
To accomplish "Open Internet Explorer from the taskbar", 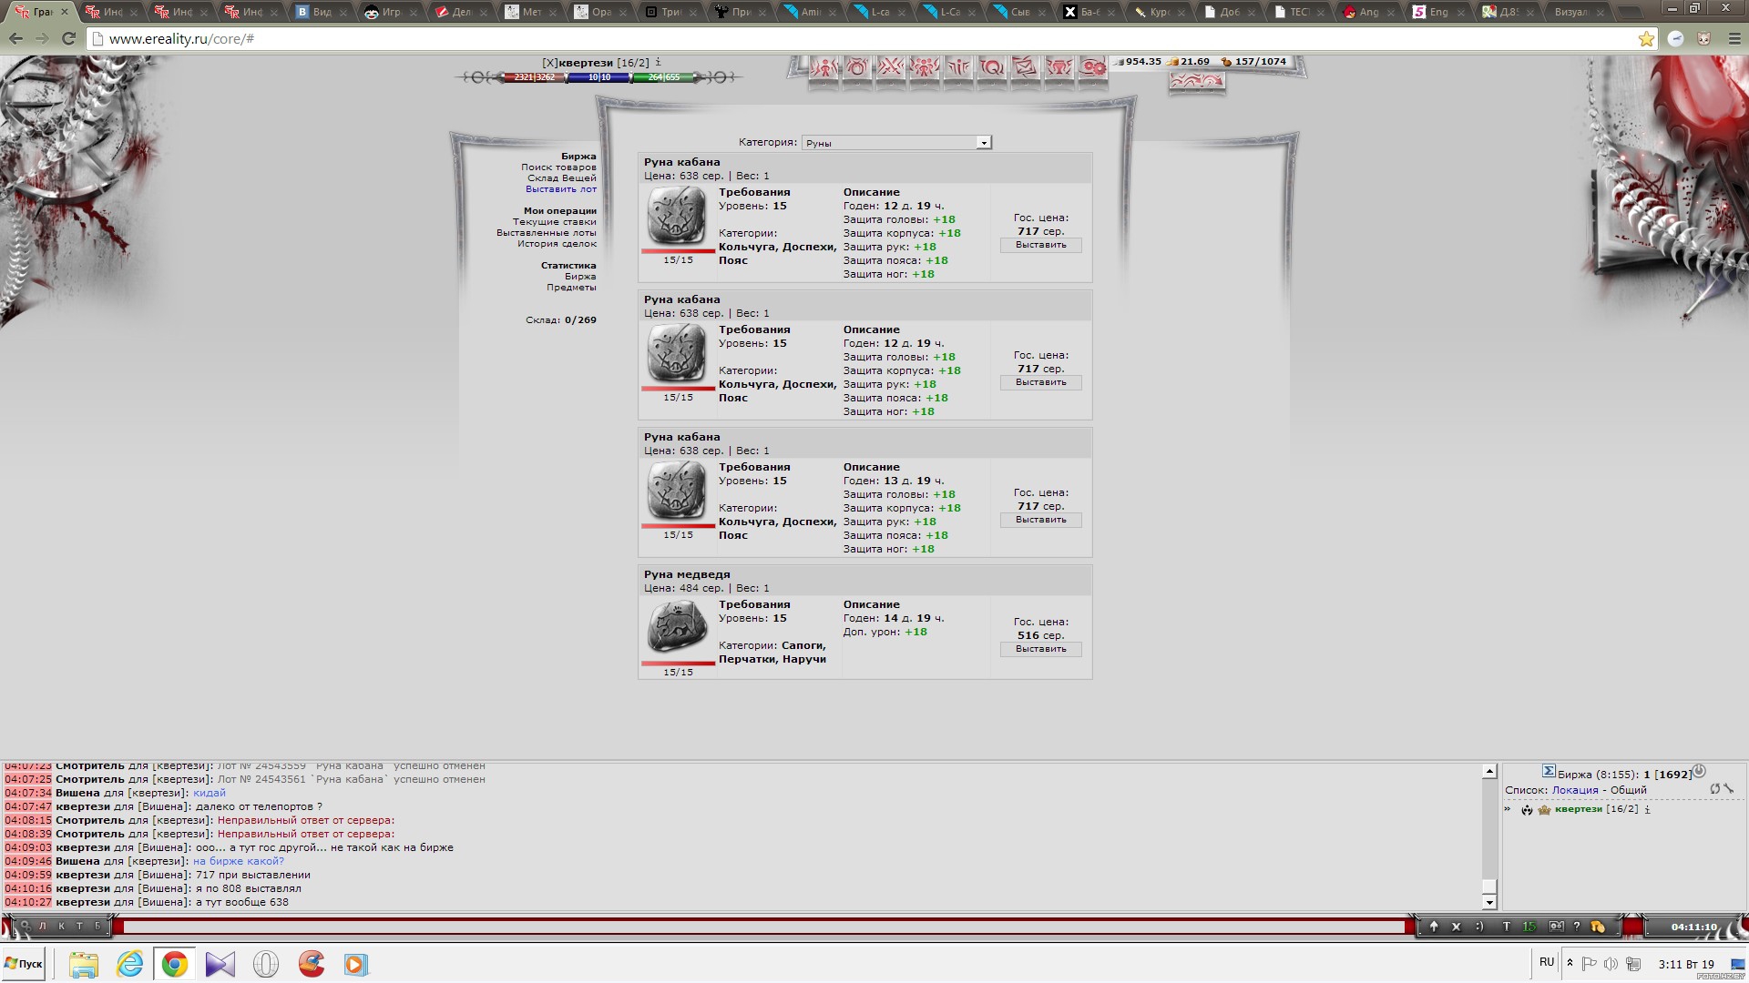I will coord(130,964).
